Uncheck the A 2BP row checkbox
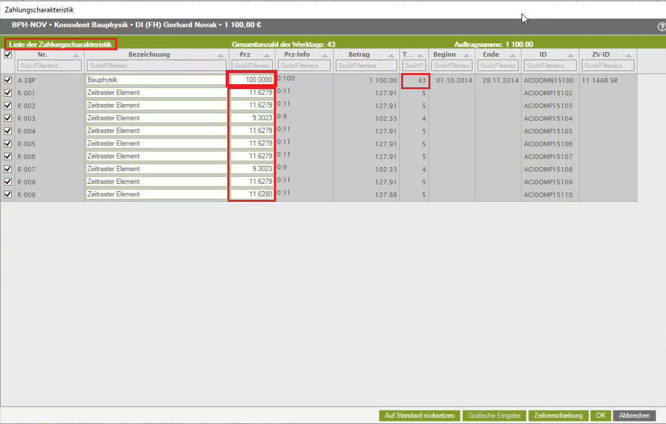Screen dimensions: 666x424 (8, 80)
